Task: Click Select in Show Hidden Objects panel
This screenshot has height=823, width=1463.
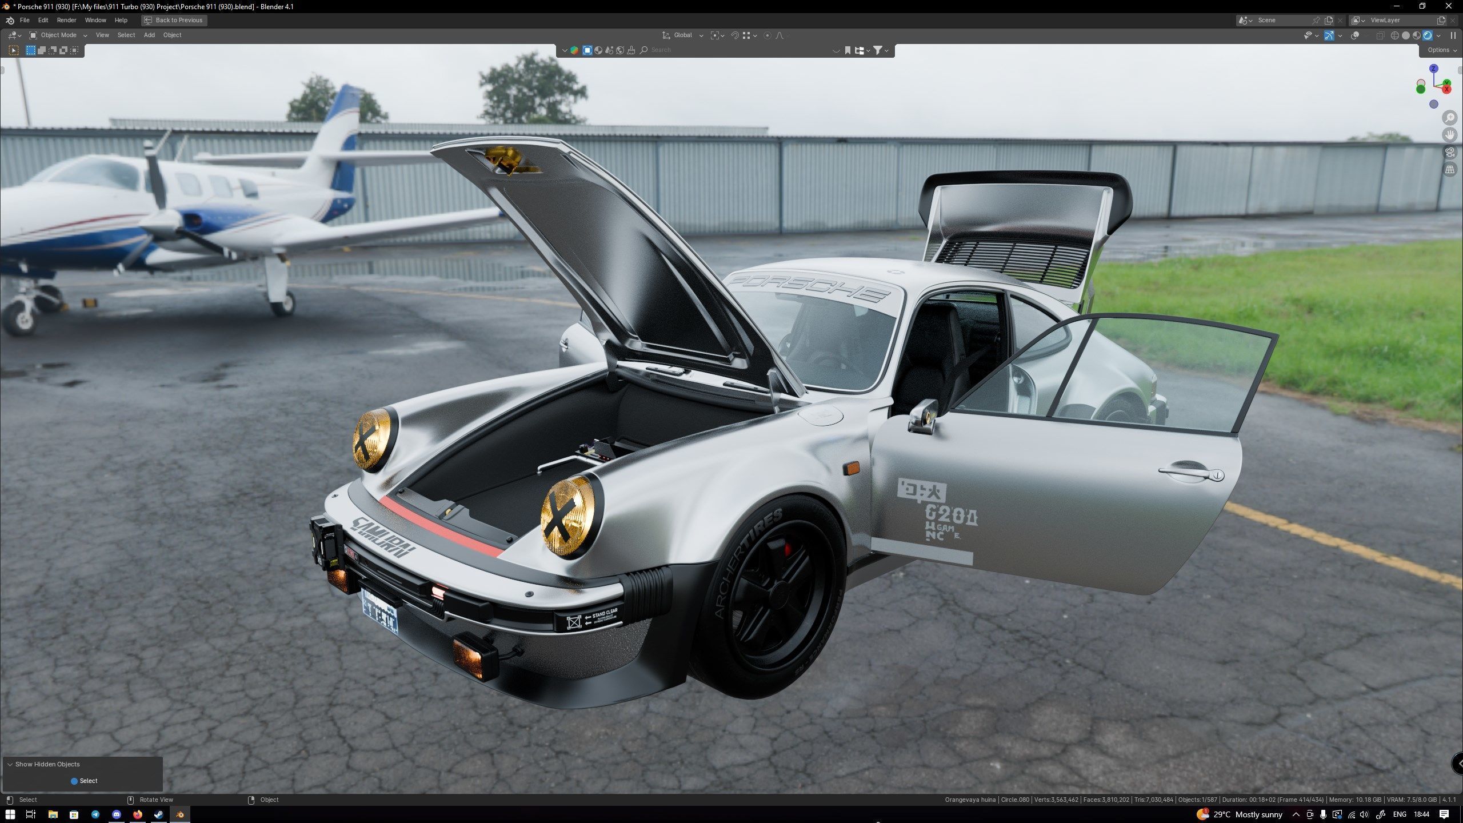Action: point(84,781)
